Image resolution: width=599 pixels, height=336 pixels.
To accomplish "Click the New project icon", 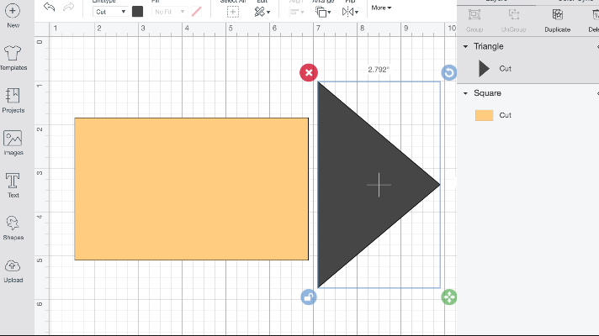I will (13, 11).
